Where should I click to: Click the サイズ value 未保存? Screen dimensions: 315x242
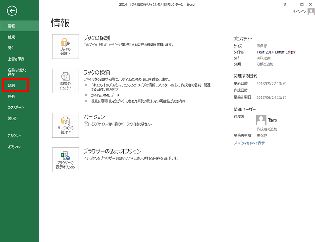click(x=262, y=46)
